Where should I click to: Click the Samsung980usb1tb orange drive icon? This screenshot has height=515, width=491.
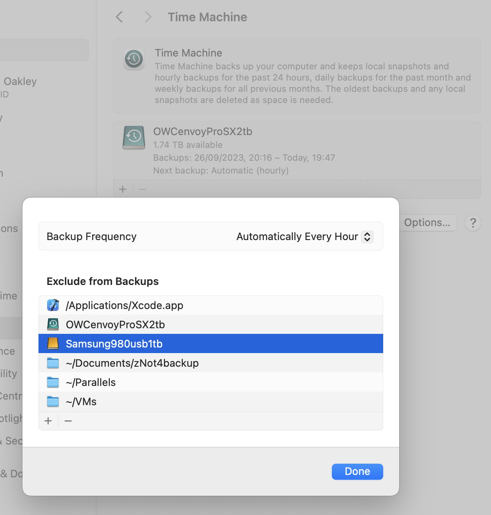tap(53, 343)
